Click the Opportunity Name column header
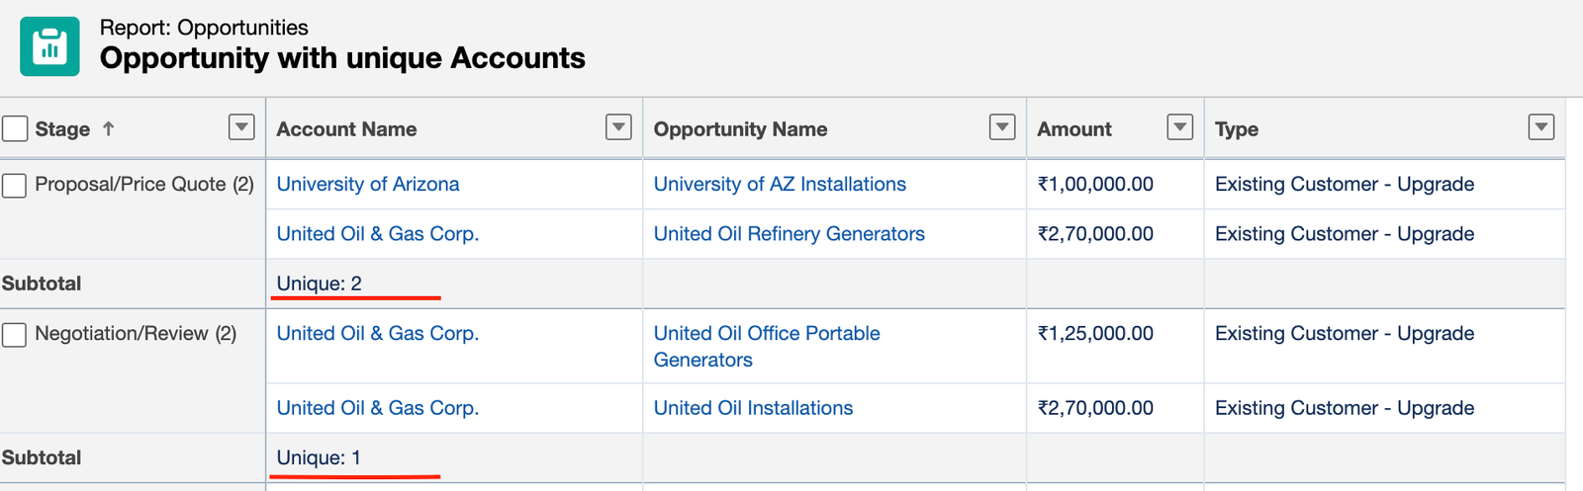1583x491 pixels. pyautogui.click(x=740, y=129)
